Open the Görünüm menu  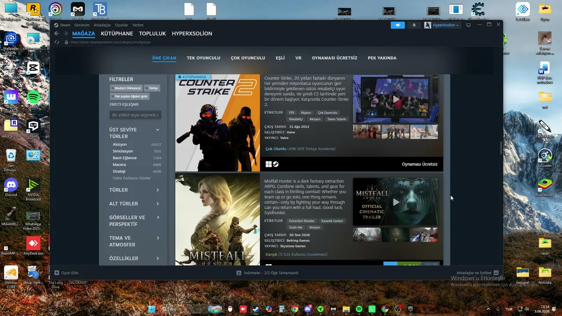82,25
